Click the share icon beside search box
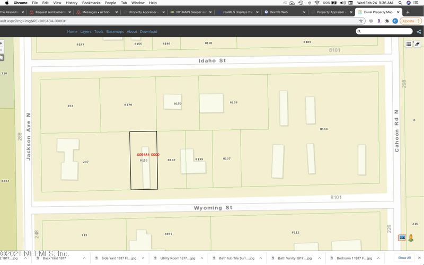The image size is (424, 265). [419, 32]
